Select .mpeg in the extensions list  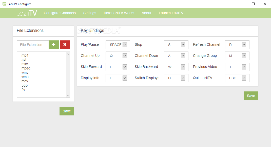pos(25,68)
